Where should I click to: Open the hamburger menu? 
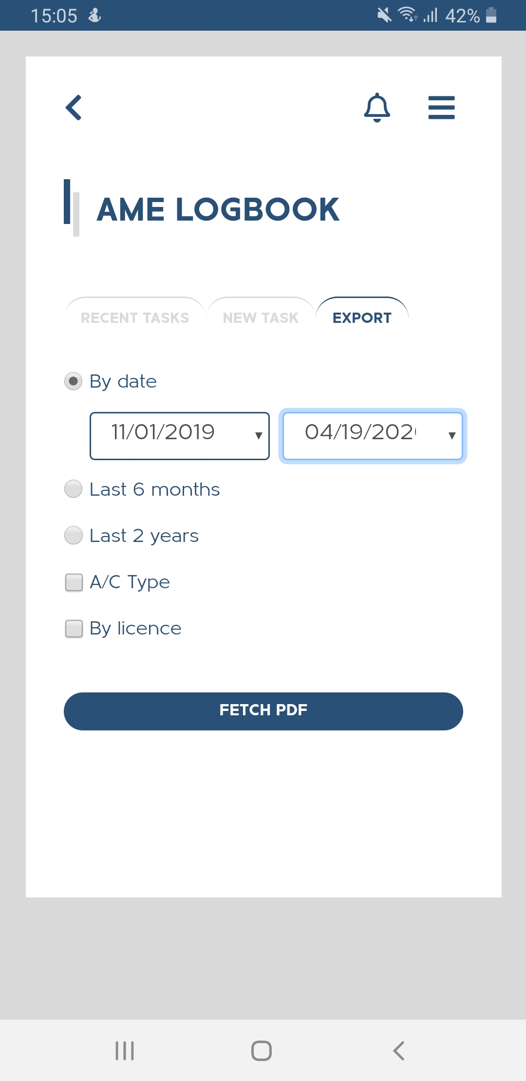pyautogui.click(x=441, y=108)
